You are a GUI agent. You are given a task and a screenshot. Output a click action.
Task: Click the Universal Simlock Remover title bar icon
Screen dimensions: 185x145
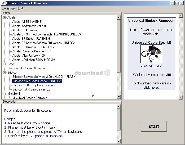tap(3, 3)
